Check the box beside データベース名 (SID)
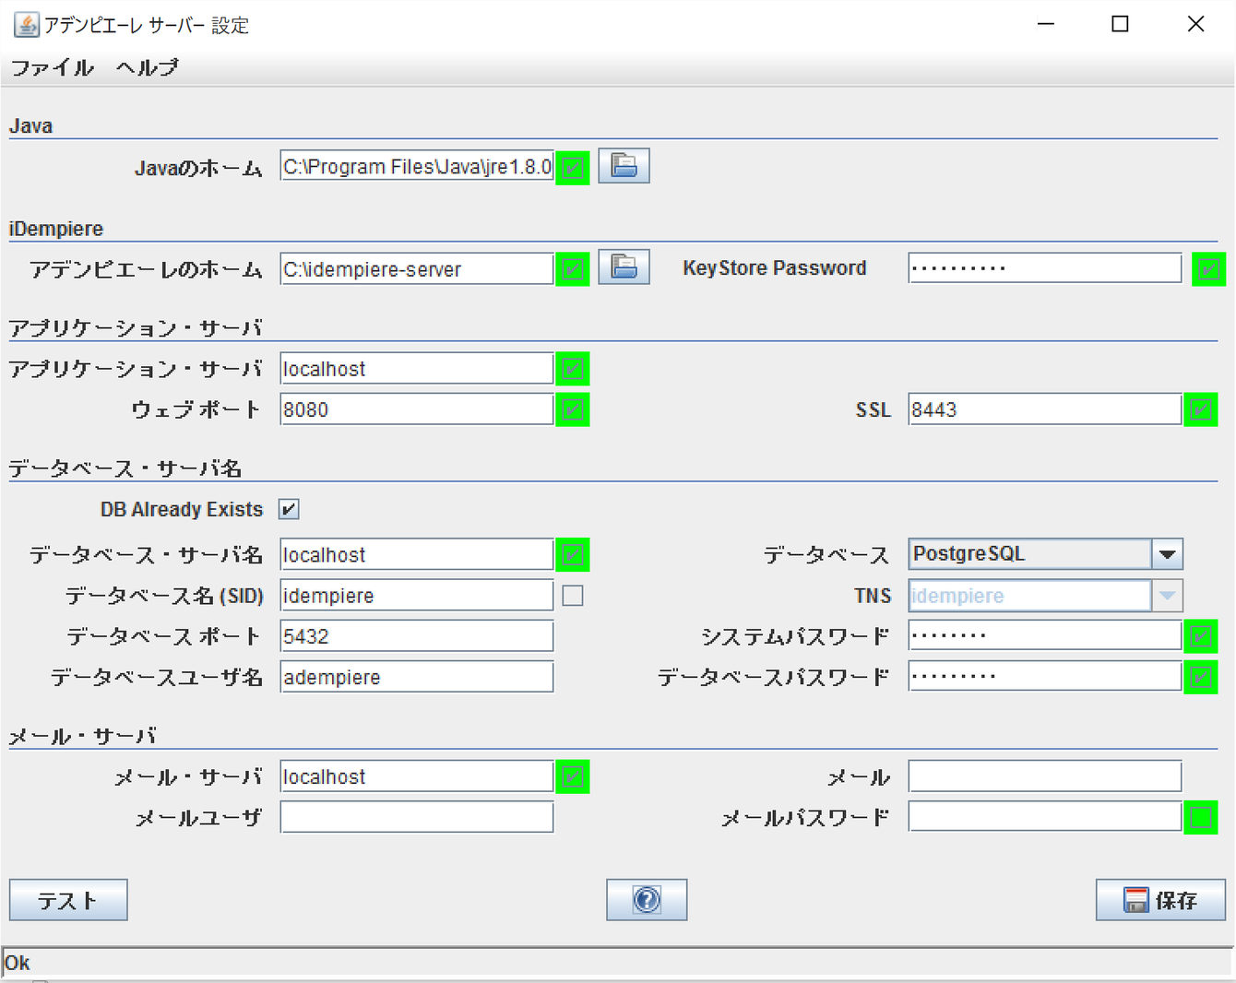Screen dimensions: 1236x983 click(x=572, y=596)
